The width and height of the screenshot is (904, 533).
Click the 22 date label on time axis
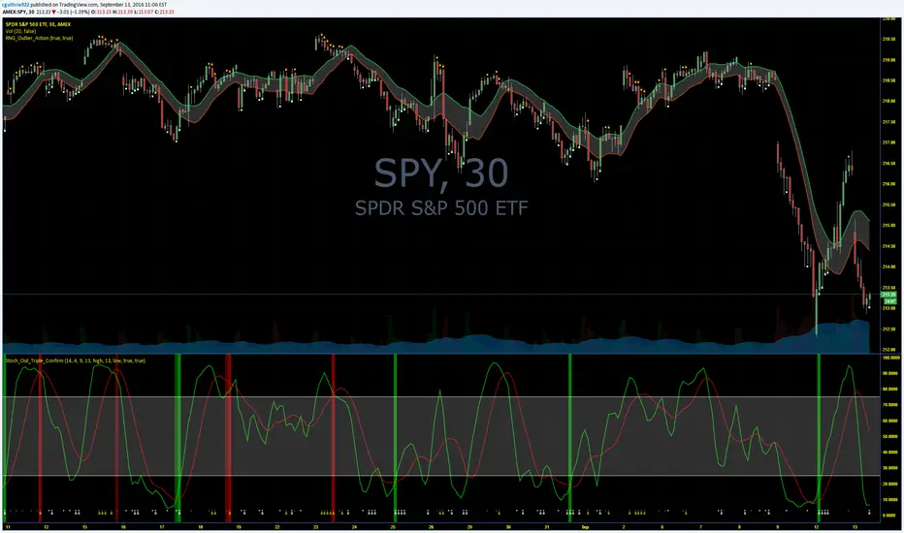(277, 526)
